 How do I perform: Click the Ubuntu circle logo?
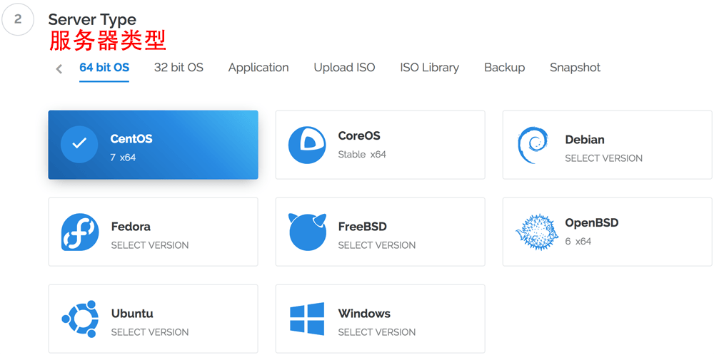coord(80,319)
